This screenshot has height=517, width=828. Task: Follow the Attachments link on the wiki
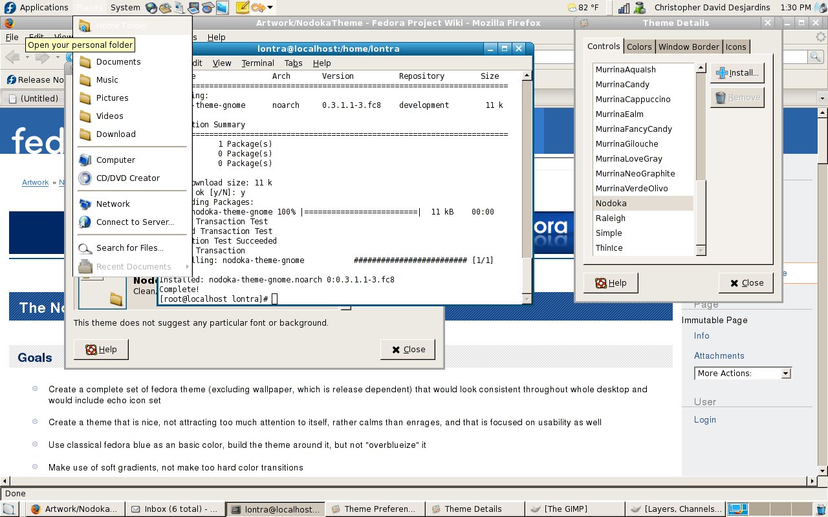click(x=719, y=355)
